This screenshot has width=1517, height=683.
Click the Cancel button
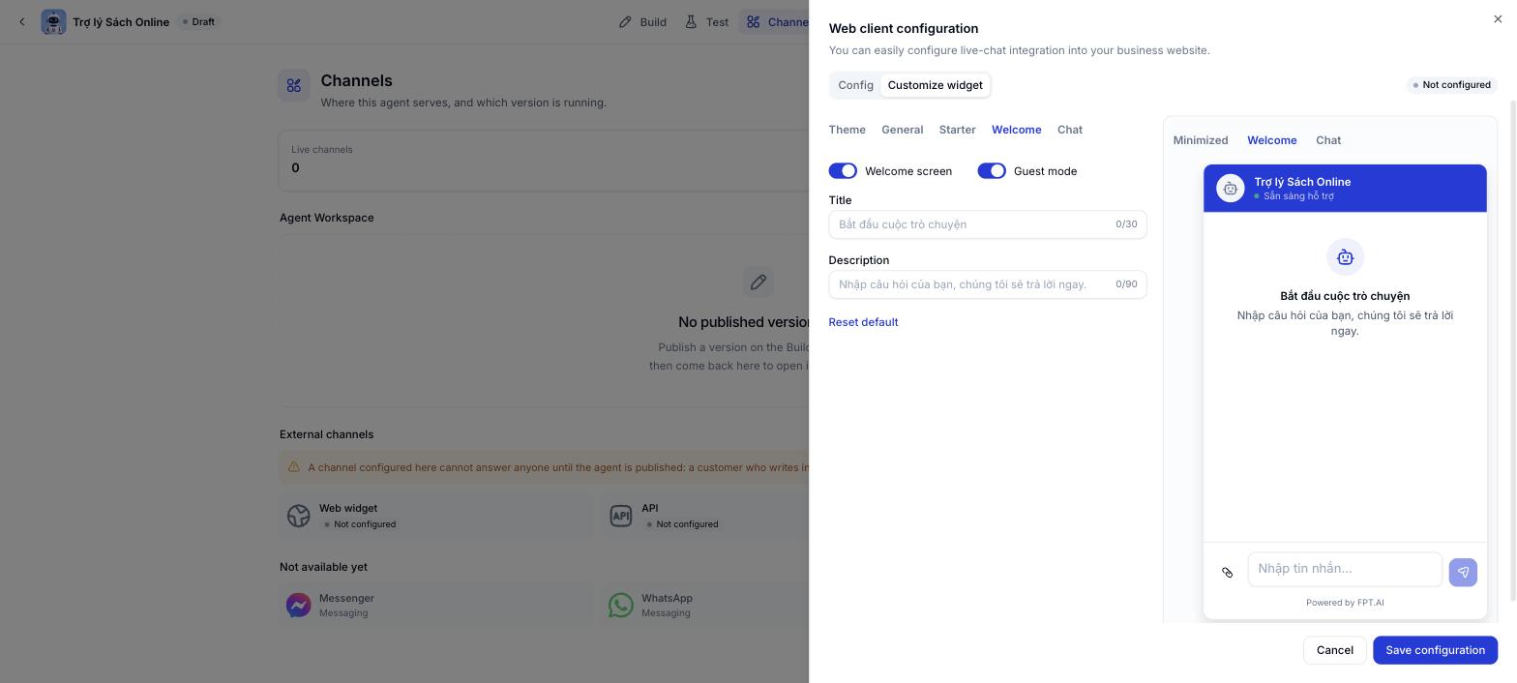click(1334, 650)
